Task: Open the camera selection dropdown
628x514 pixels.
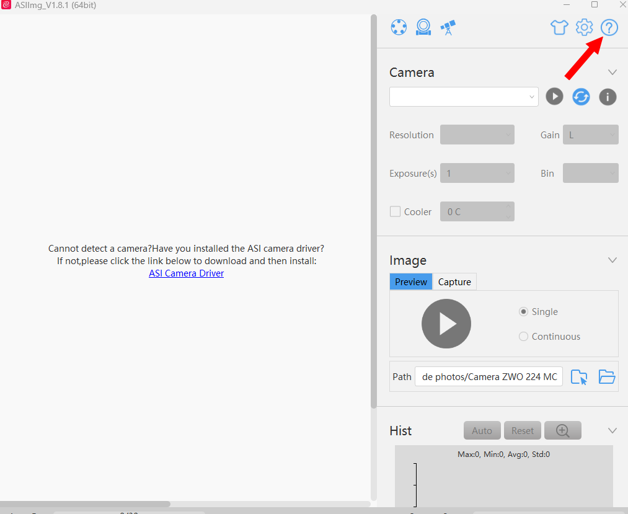Action: pyautogui.click(x=464, y=97)
